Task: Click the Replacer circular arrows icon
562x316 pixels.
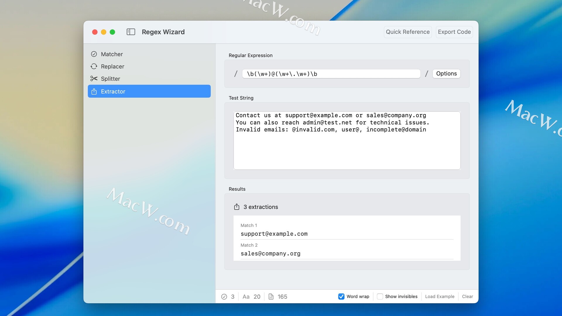Action: [94, 66]
